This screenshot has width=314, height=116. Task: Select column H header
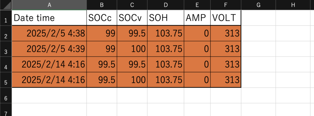293,5
